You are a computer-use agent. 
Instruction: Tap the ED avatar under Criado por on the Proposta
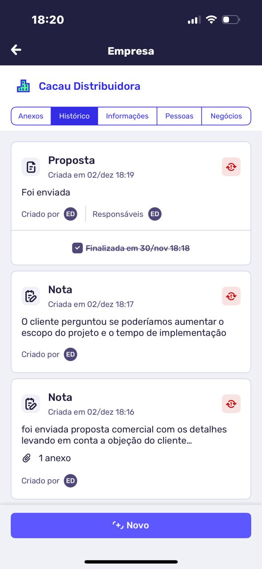(70, 214)
